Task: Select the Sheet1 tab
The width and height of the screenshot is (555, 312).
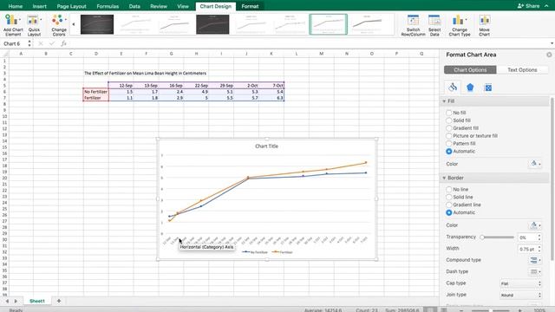Action: [37, 301]
